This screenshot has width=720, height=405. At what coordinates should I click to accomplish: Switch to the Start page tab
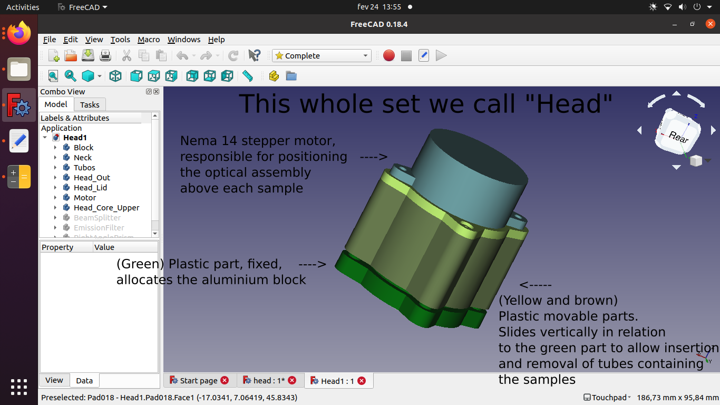pos(198,380)
